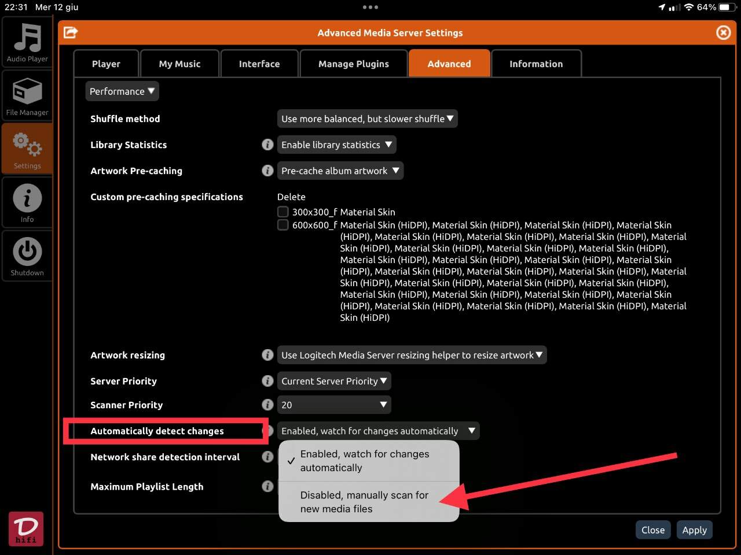Show info for Library Statistics
Image resolution: width=741 pixels, height=555 pixels.
[267, 145]
